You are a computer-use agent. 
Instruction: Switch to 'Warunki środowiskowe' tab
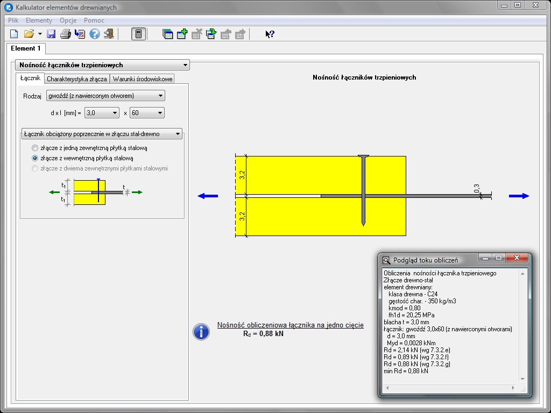[143, 79]
